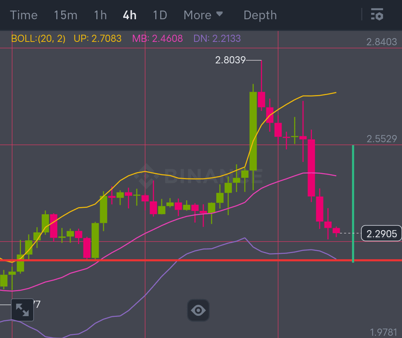Viewport: 402px width, 338px height.
Task: Select the green vertical line drawing
Action: tap(353, 204)
